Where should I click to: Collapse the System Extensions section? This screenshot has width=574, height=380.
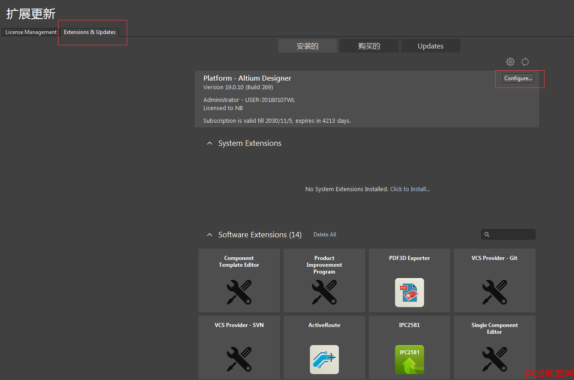[209, 143]
